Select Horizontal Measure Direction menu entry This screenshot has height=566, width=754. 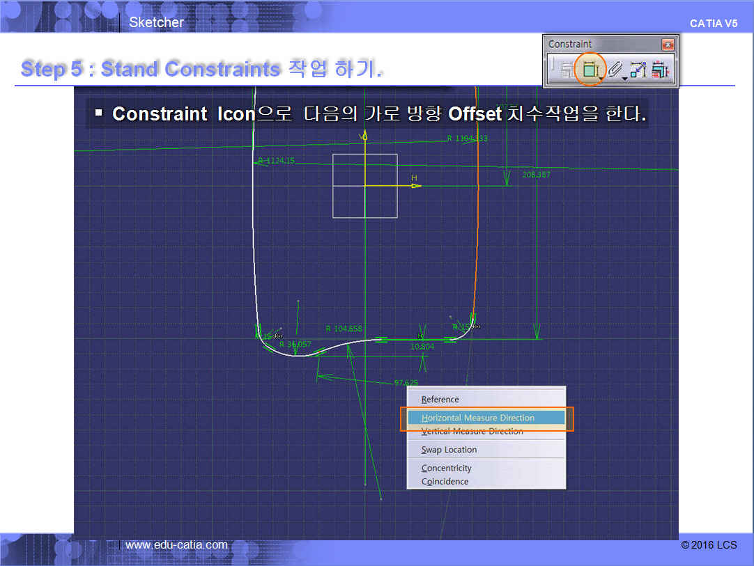478,418
